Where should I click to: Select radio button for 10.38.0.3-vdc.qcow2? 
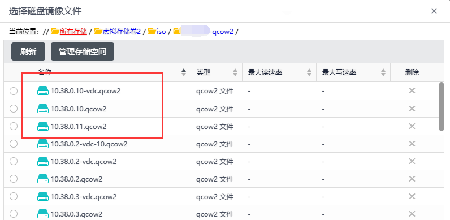click(x=14, y=196)
